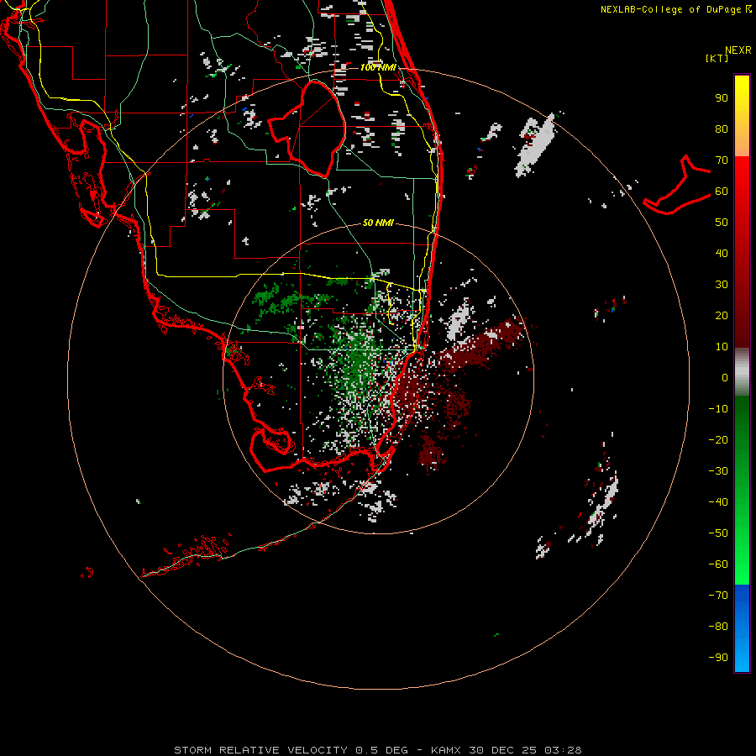
Task: Click the positive 30 scale value
Action: click(x=722, y=285)
